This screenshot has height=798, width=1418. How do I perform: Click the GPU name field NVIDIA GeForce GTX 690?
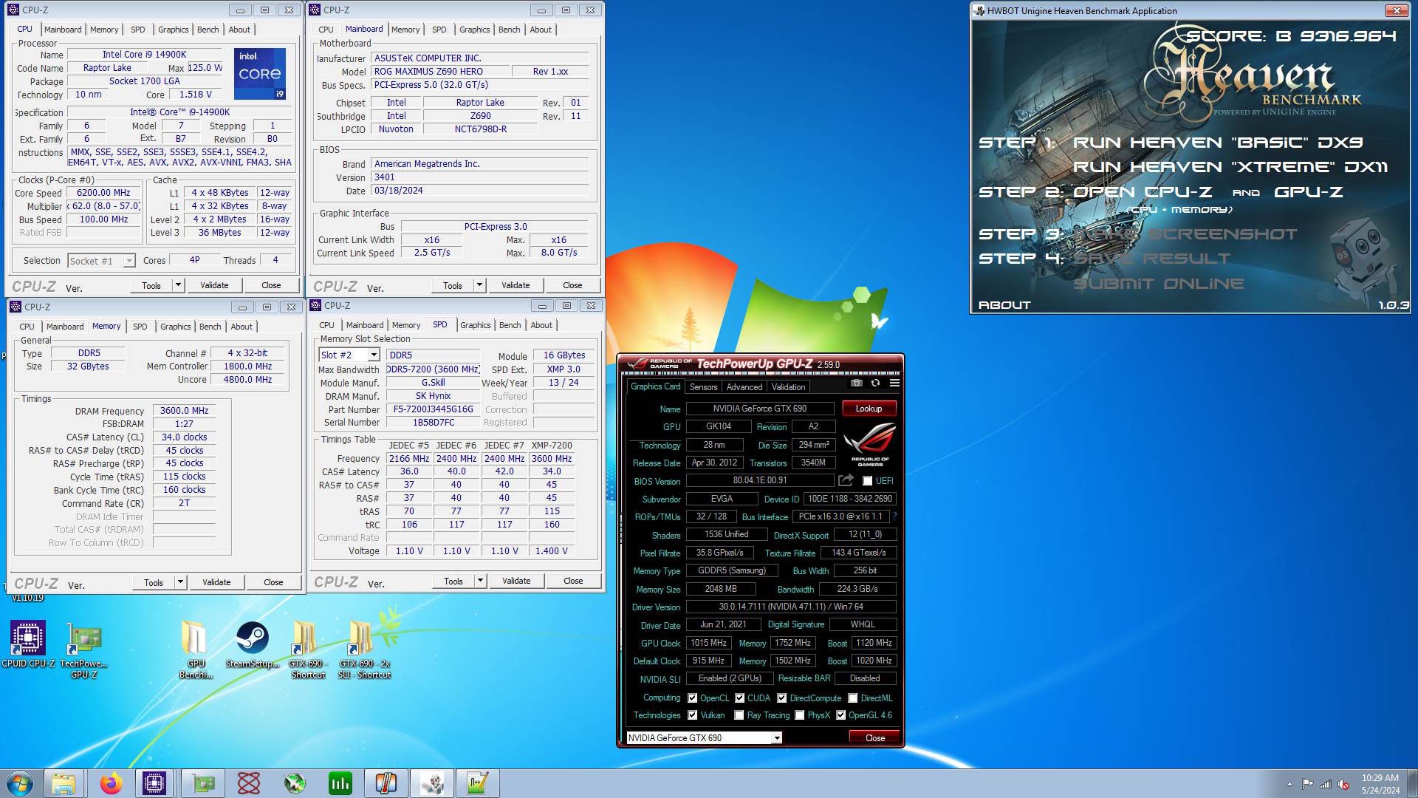tap(759, 409)
